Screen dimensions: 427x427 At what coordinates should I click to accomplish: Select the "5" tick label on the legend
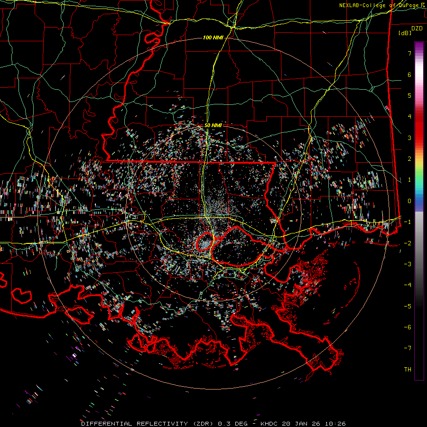tap(409, 95)
